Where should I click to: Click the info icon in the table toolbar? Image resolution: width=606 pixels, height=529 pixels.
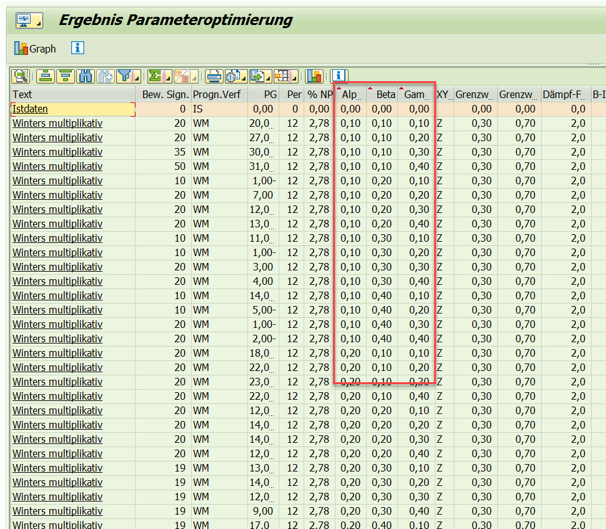pos(339,76)
